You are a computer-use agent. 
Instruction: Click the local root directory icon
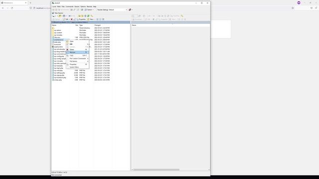tap(82, 16)
